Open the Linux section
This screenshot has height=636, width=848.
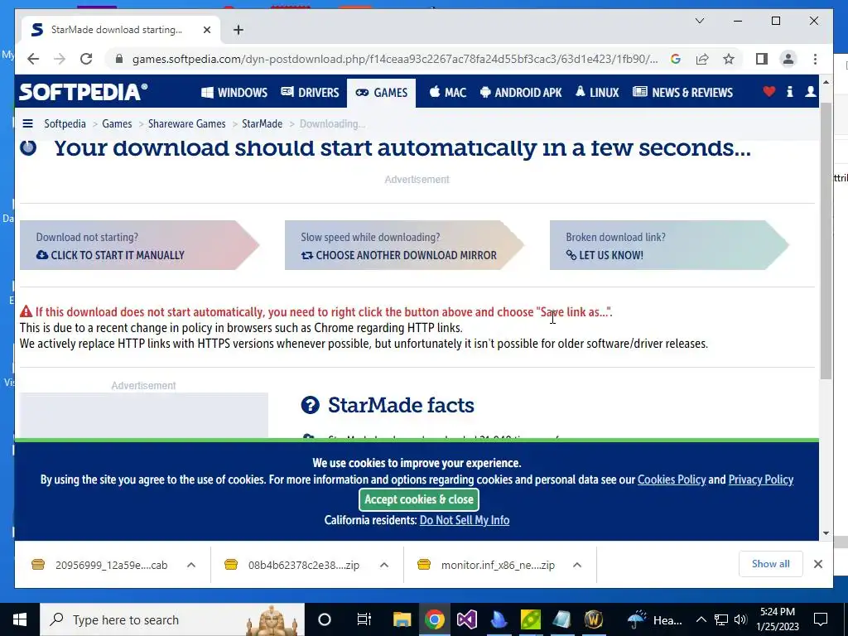[597, 93]
